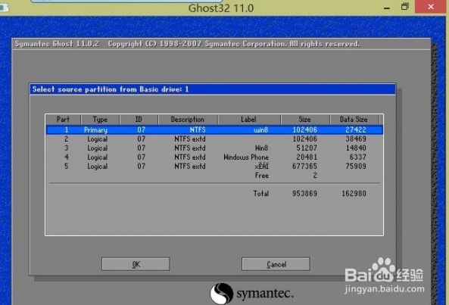Click the Label column header
This screenshot has height=305, width=449.
[x=248, y=120]
